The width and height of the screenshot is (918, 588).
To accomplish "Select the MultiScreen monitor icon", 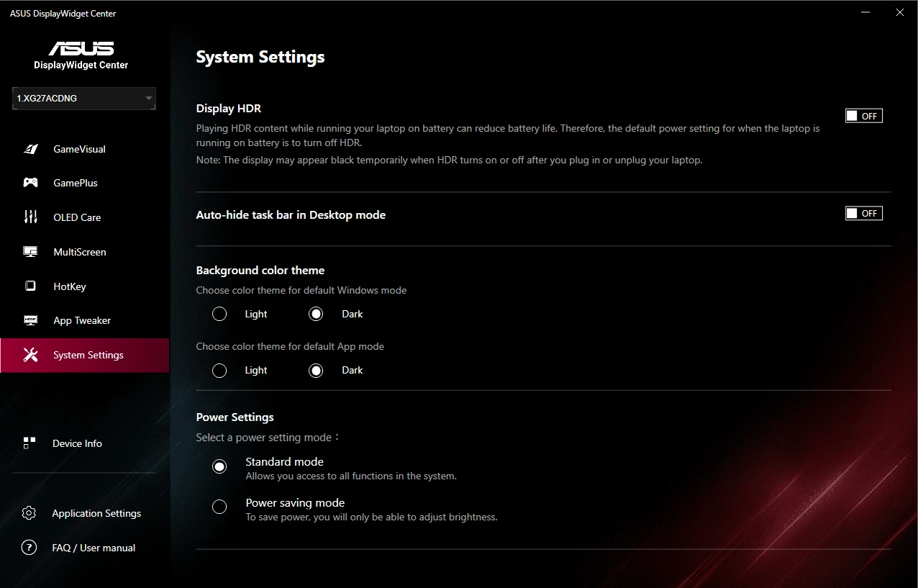I will click(x=30, y=252).
